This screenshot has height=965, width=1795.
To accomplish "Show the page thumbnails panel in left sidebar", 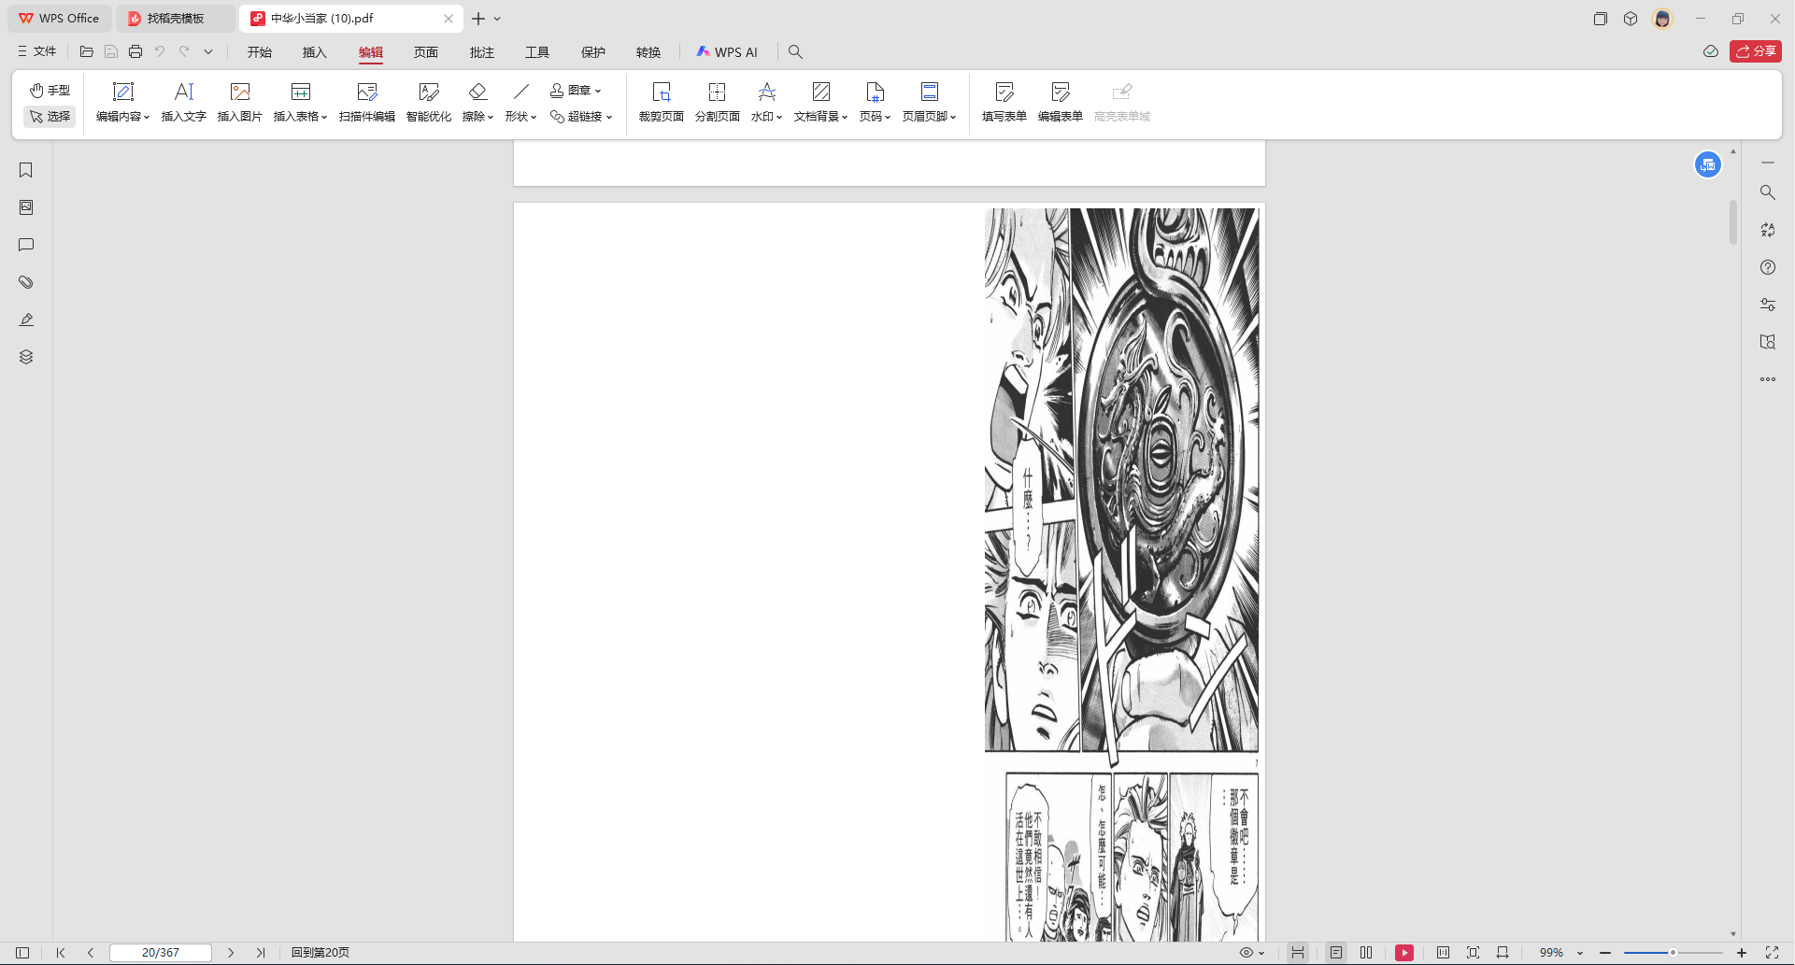I will pyautogui.click(x=26, y=207).
